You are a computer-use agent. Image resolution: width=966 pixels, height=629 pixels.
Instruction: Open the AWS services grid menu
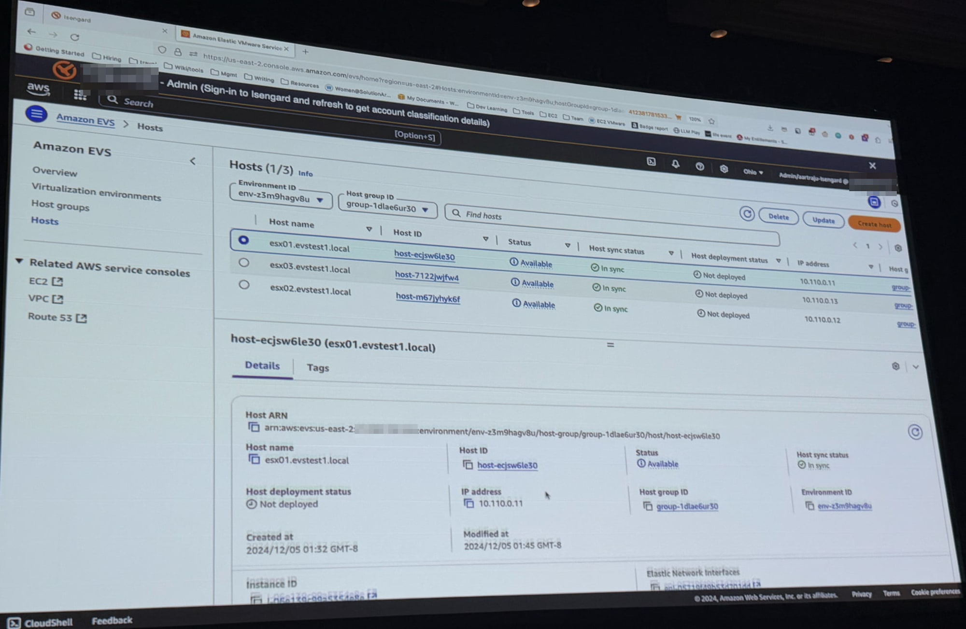[80, 95]
